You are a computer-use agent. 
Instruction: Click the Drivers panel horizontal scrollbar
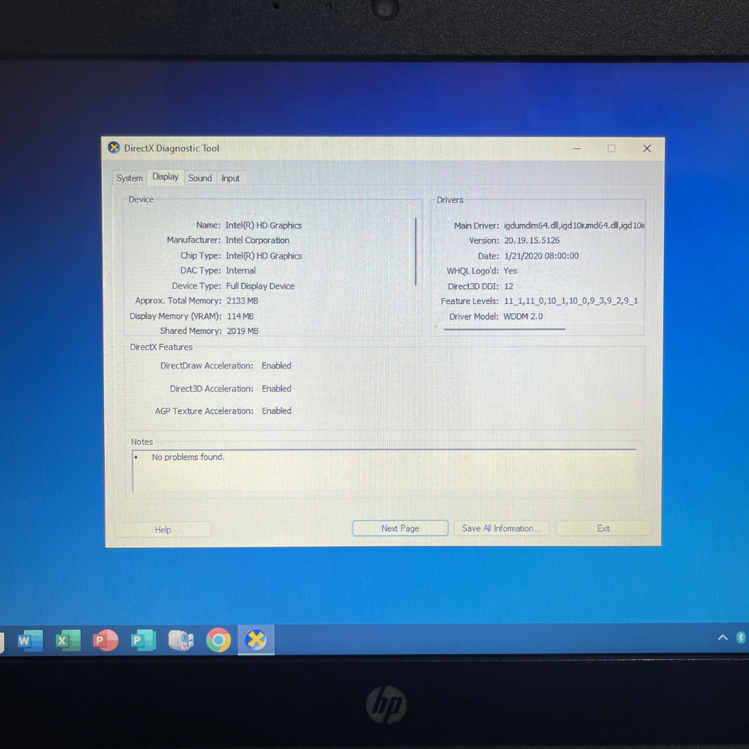[x=504, y=329]
